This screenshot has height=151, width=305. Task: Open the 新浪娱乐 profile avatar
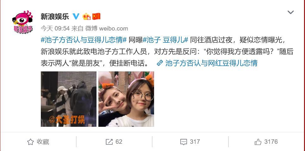tap(22, 22)
